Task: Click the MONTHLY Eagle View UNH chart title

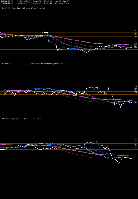Action: click(x=25, y=119)
